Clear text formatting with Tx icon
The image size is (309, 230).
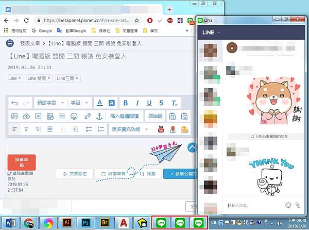(175, 103)
